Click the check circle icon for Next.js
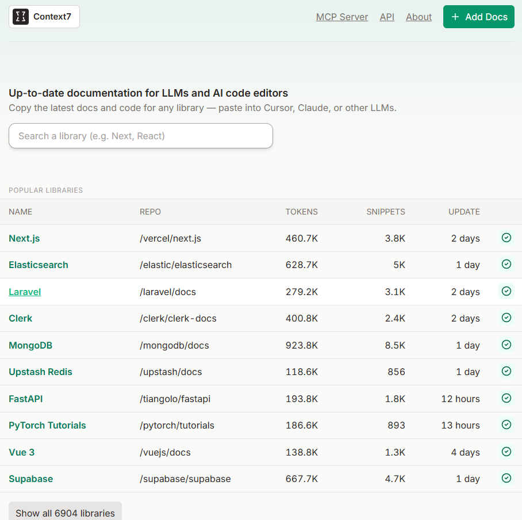 (506, 238)
